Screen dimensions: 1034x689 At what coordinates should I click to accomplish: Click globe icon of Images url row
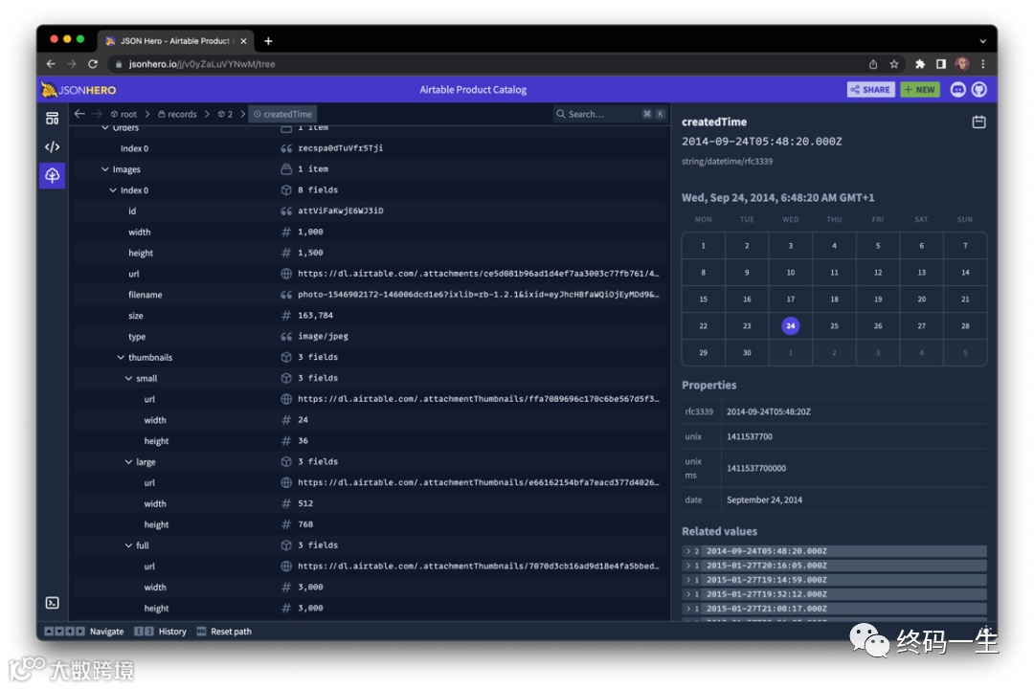click(x=286, y=274)
